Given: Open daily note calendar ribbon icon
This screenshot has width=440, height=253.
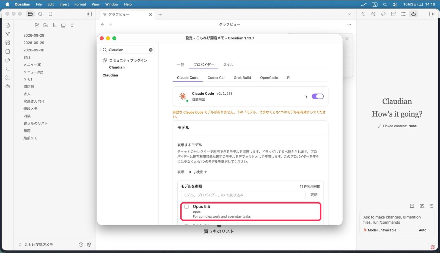Looking at the screenshot, I should 8,51.
